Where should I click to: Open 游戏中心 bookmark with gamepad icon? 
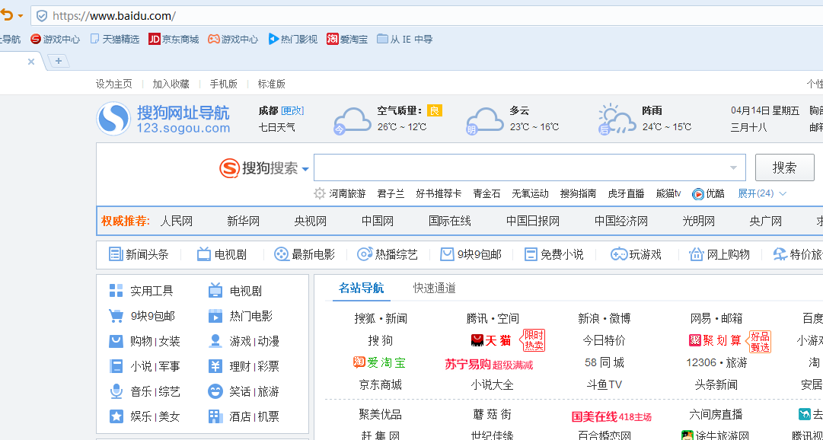[233, 39]
